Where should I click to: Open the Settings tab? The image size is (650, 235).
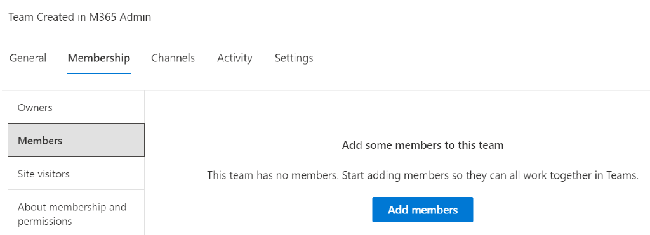(293, 58)
